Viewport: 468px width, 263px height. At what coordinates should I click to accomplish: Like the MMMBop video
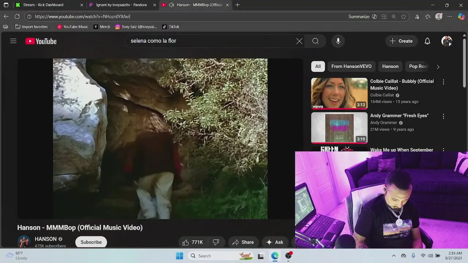193,242
